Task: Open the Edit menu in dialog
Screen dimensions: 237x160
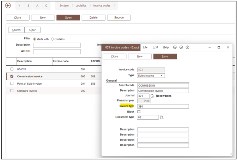Action: (155, 47)
